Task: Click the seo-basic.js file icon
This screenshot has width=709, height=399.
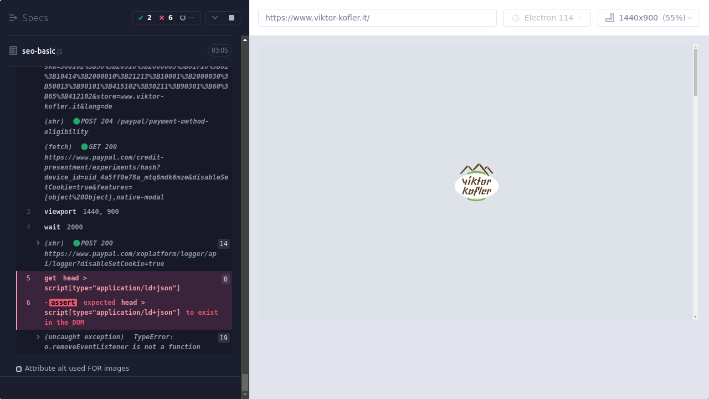Action: 13,51
